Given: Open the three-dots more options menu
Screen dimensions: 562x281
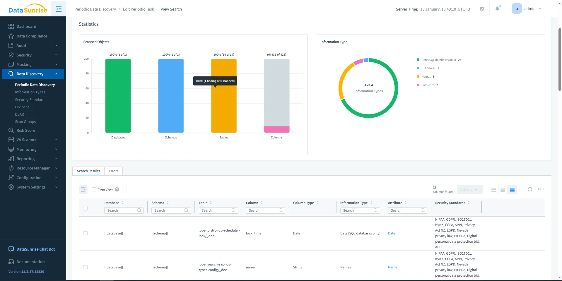Looking at the screenshot, I should (541, 189).
